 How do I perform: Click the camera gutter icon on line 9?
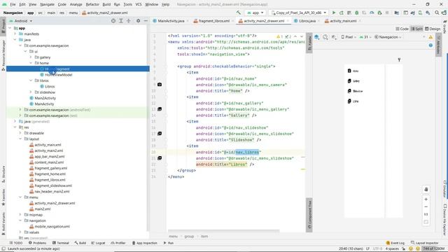[x=160, y=85]
